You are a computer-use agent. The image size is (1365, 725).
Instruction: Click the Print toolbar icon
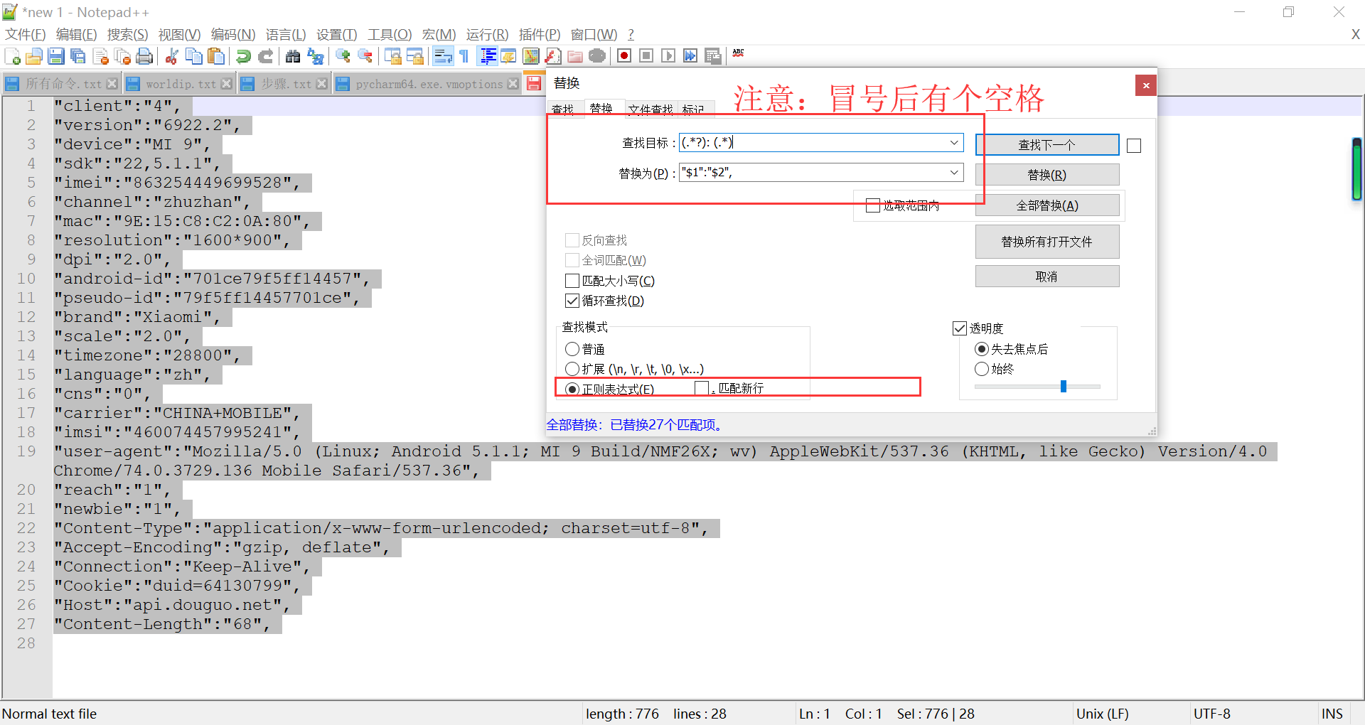pyautogui.click(x=144, y=56)
